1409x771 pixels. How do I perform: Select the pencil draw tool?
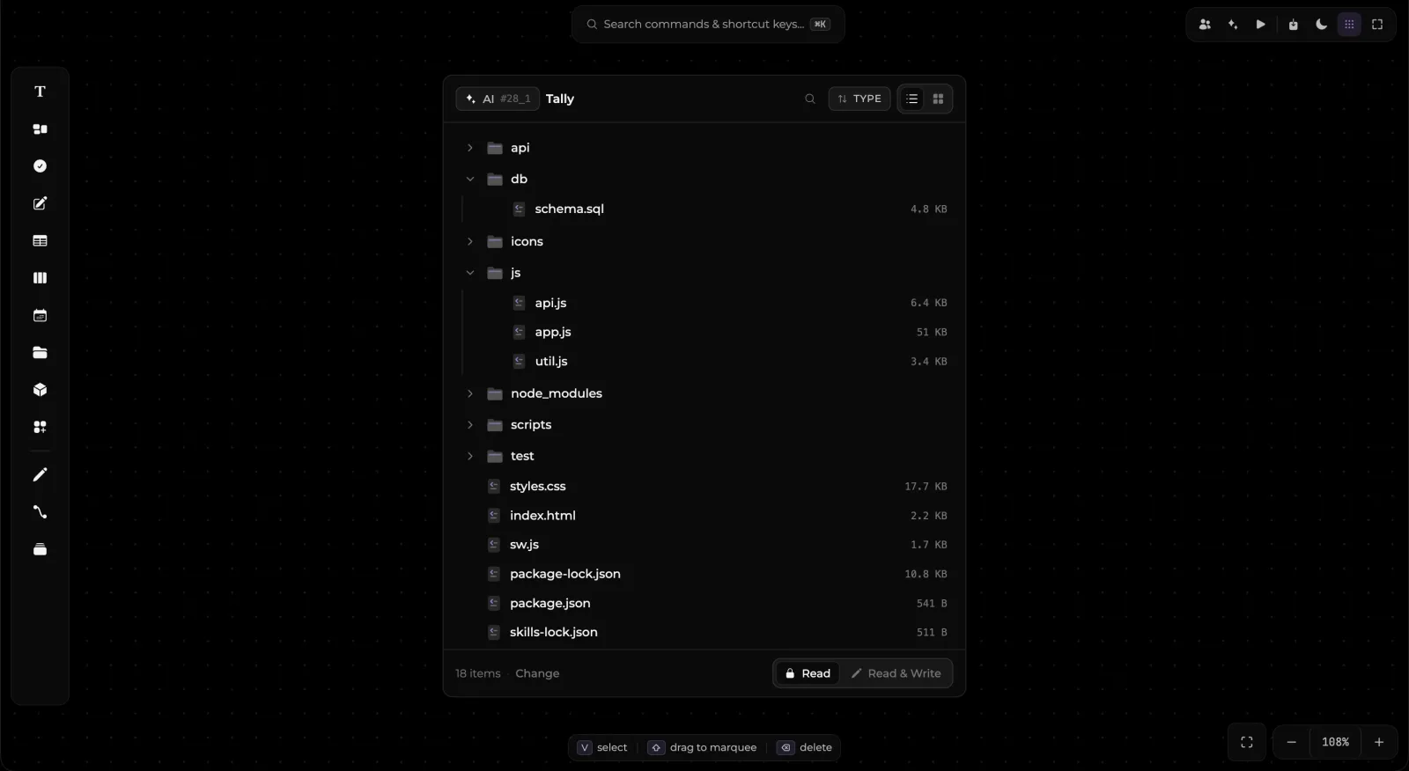tap(40, 474)
